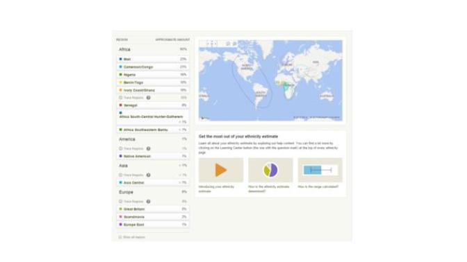Screen dimensions: 467x262
Task: Click the Mali color swatch
Action: (x=121, y=59)
